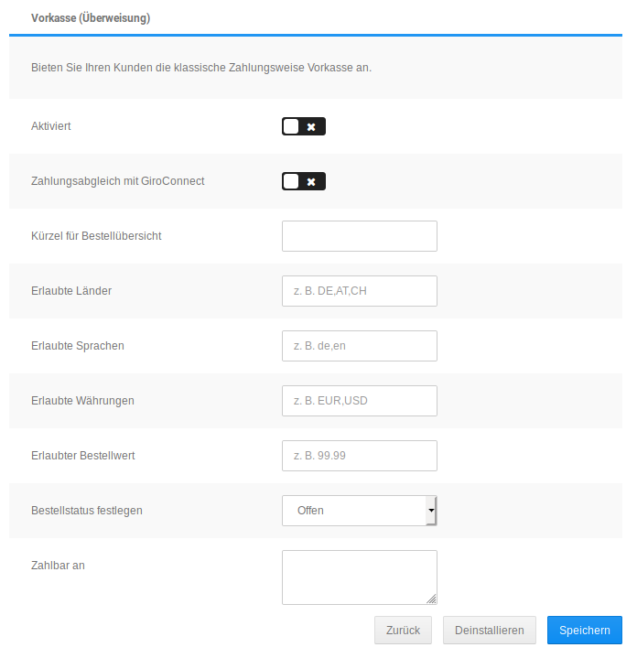This screenshot has height=669, width=637.
Task: Save settings with the Speichern button
Action: [x=584, y=631]
